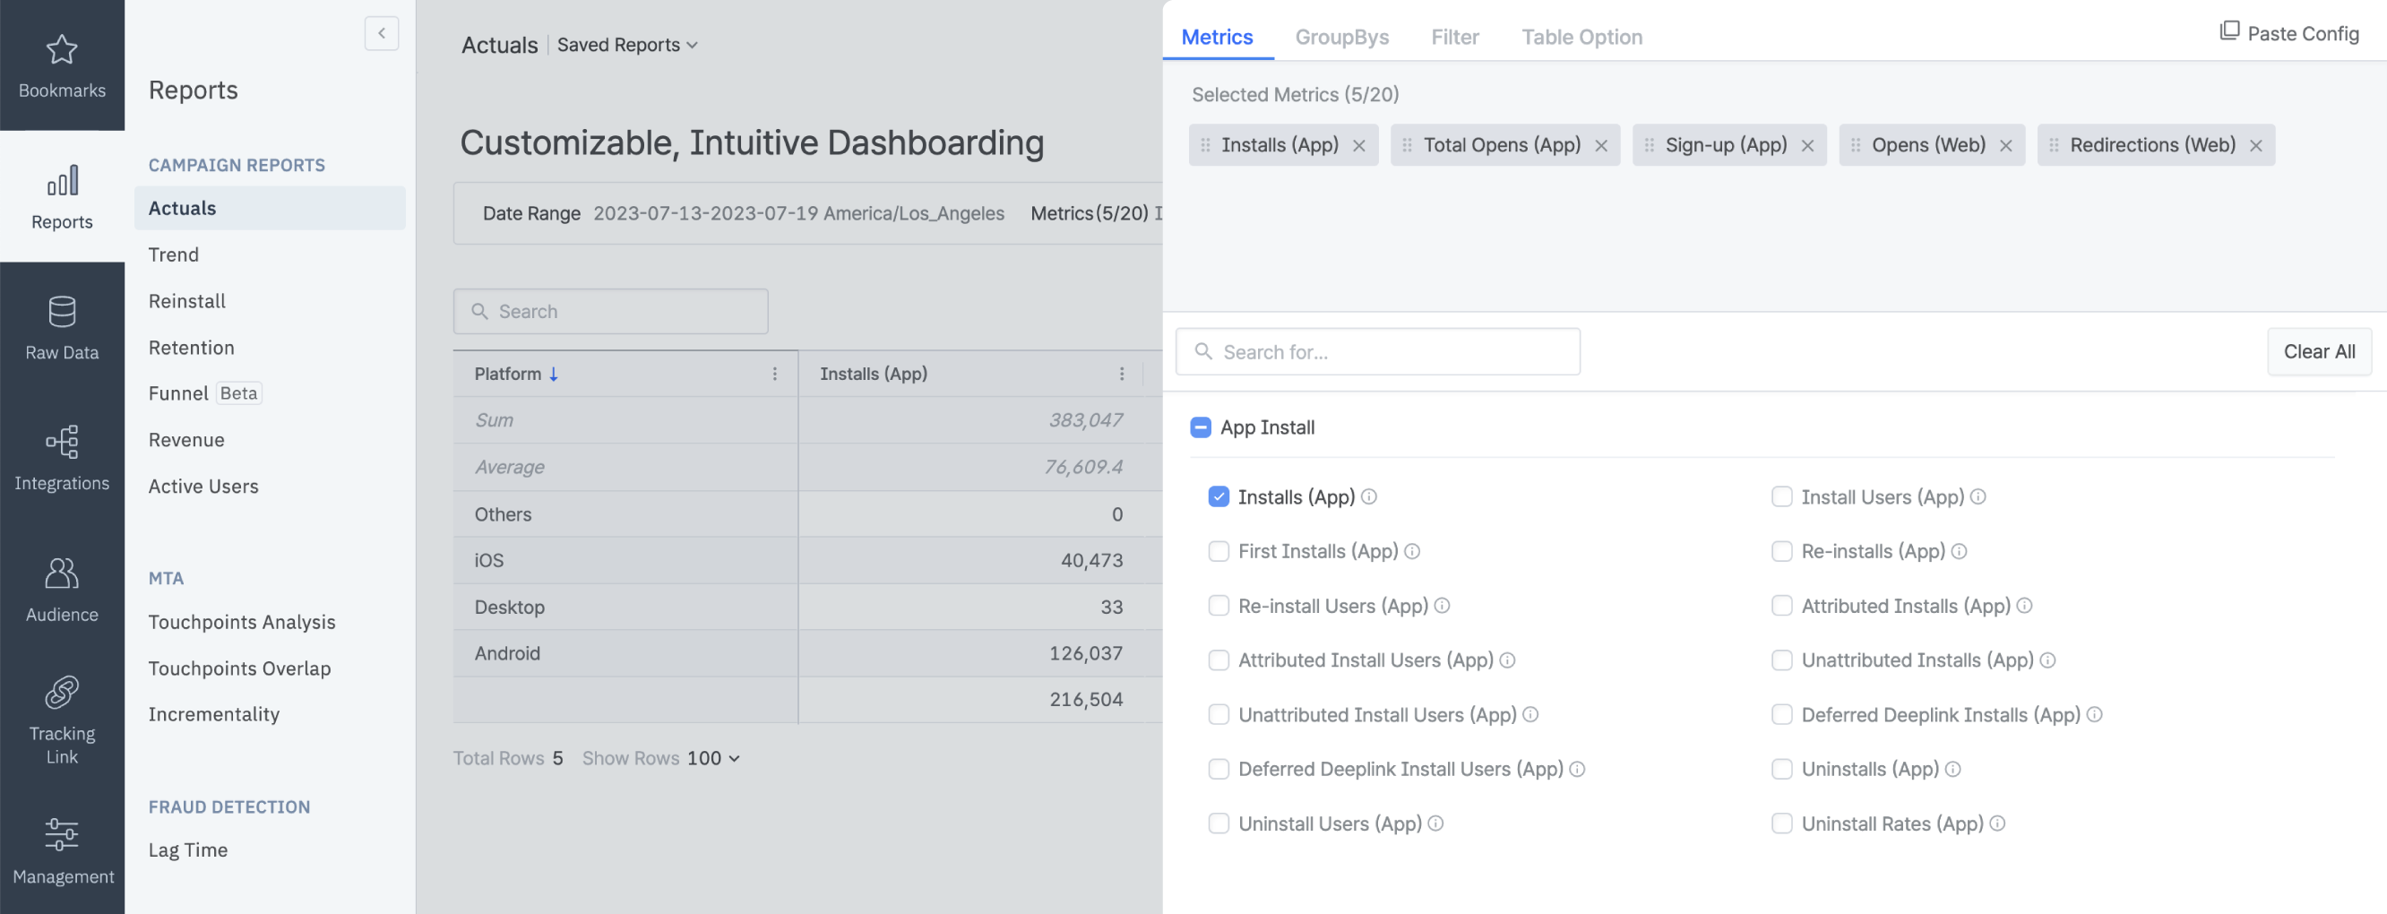Uncheck the Installs (App) metric
The height and width of the screenshot is (914, 2387).
click(x=1219, y=496)
